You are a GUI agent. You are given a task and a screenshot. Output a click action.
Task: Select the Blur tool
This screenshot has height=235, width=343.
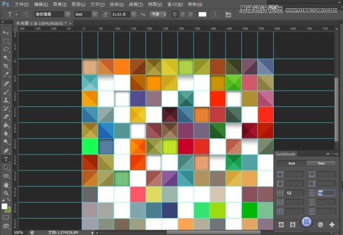coord(6,133)
